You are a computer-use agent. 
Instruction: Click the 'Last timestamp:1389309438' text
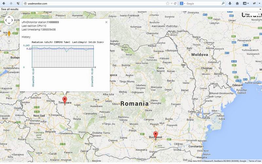[x=39, y=30]
